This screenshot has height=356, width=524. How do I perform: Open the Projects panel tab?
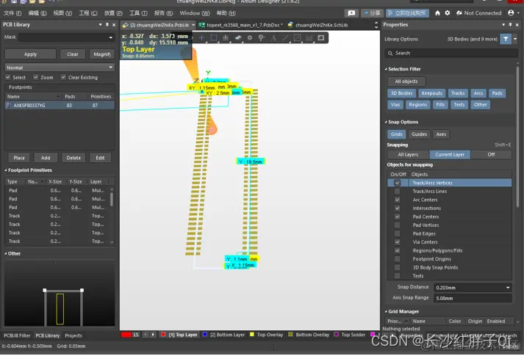(x=73, y=335)
